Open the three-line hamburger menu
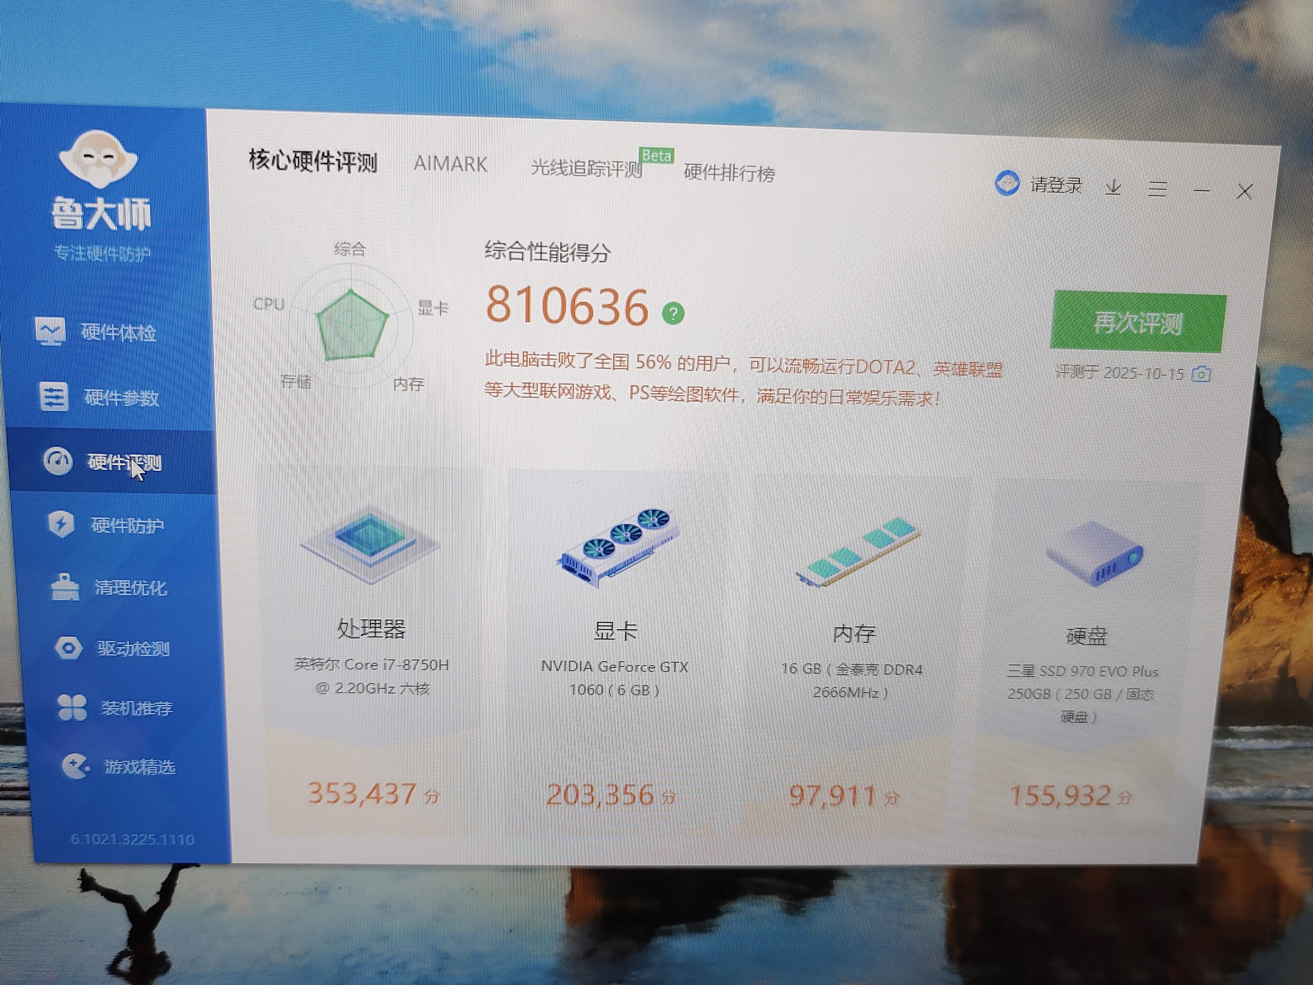 1157,189
